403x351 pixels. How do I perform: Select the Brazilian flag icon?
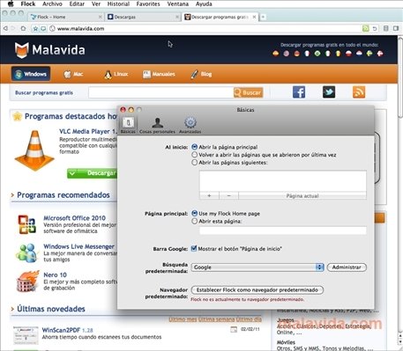pyautogui.click(x=317, y=54)
